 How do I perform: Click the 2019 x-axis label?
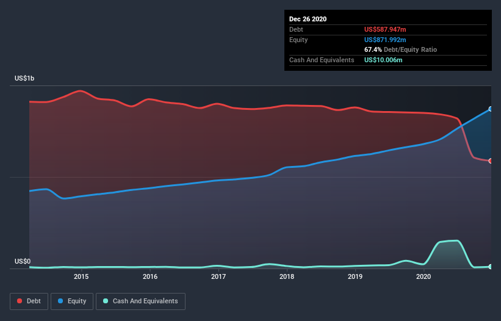coord(355,276)
